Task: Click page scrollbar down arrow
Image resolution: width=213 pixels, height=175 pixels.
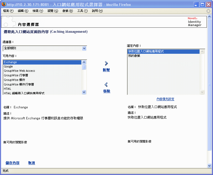Action: [x=209, y=166]
